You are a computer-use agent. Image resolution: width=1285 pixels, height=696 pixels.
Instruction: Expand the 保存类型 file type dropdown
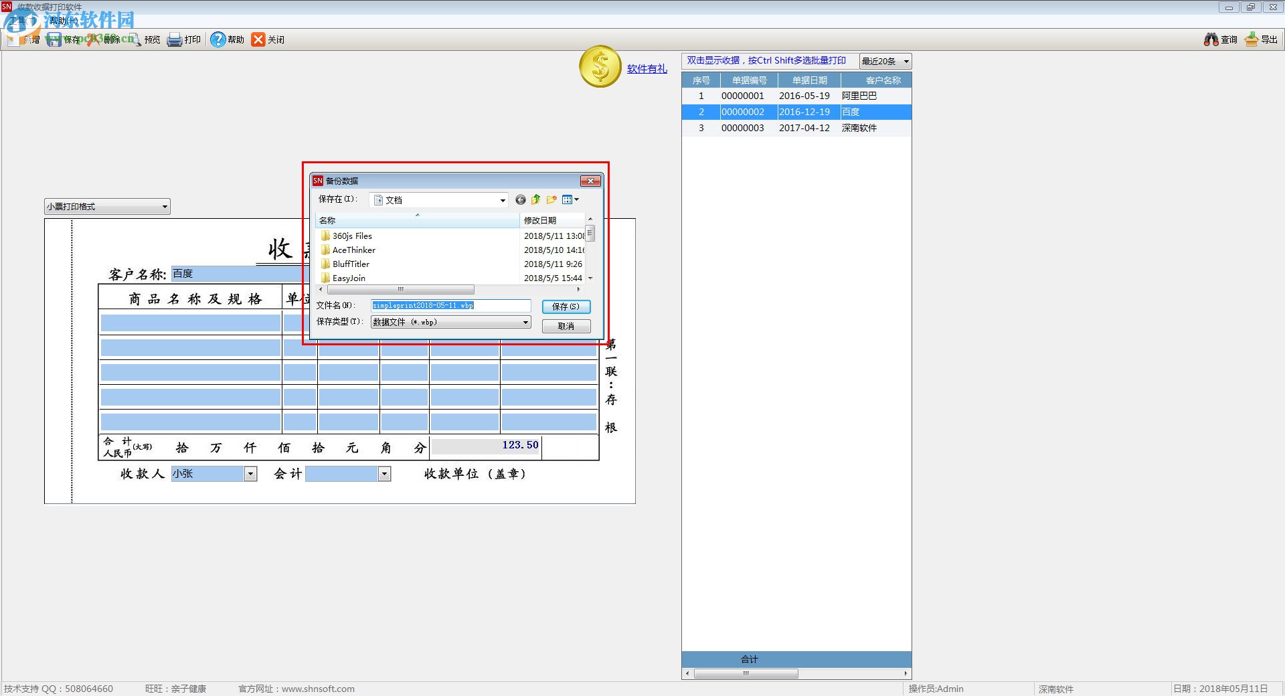(x=525, y=323)
